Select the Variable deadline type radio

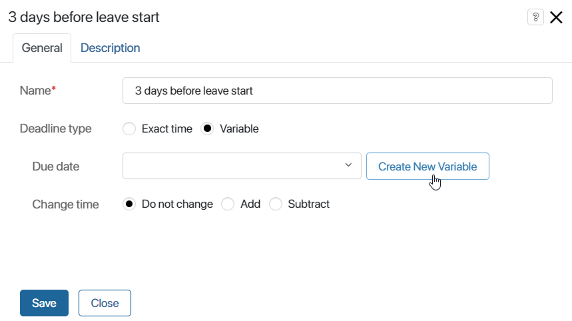(207, 129)
